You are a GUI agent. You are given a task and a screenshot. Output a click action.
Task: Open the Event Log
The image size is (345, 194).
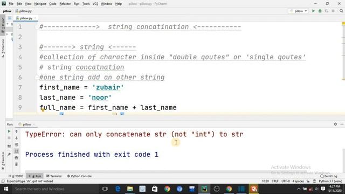[329, 176]
